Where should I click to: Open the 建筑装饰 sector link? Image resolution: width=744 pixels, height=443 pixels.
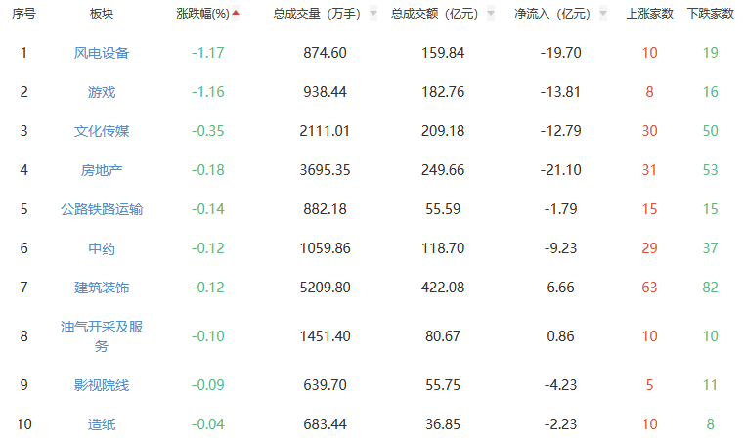coord(101,288)
